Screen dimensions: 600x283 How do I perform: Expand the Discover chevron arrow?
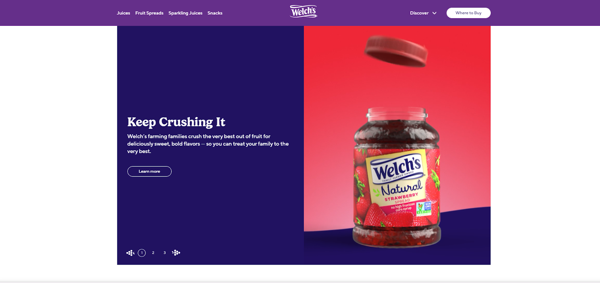pyautogui.click(x=434, y=13)
